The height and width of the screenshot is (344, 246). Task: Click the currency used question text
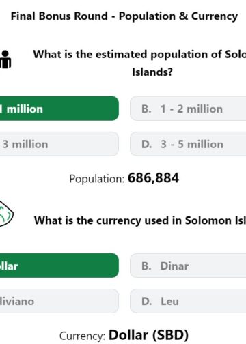140,220
